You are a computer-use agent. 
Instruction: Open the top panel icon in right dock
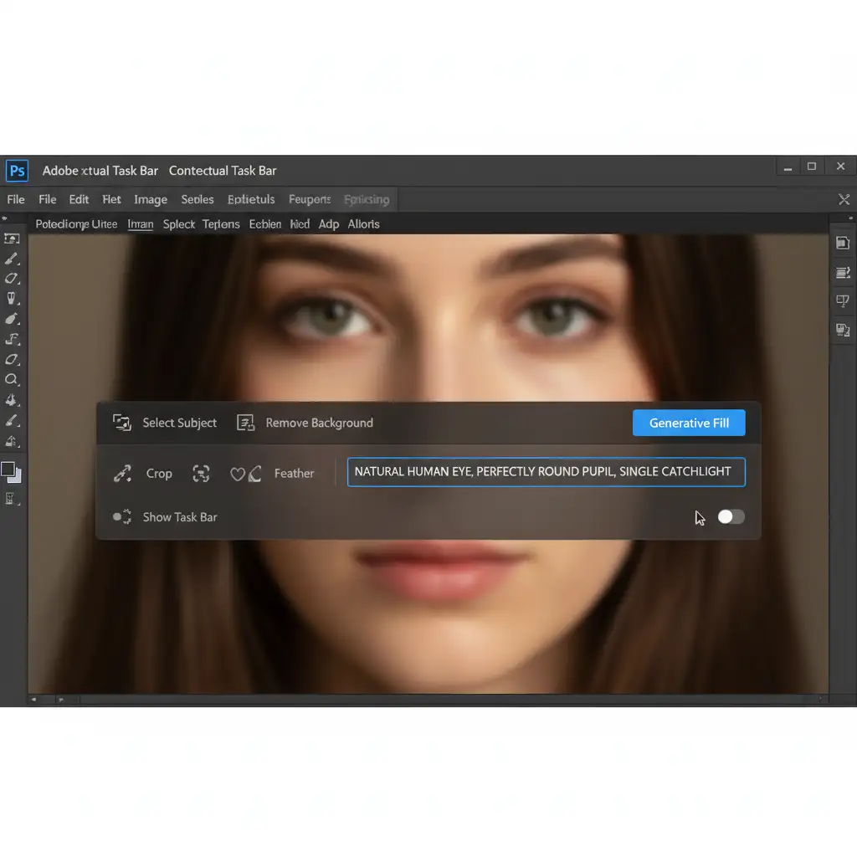coord(843,243)
